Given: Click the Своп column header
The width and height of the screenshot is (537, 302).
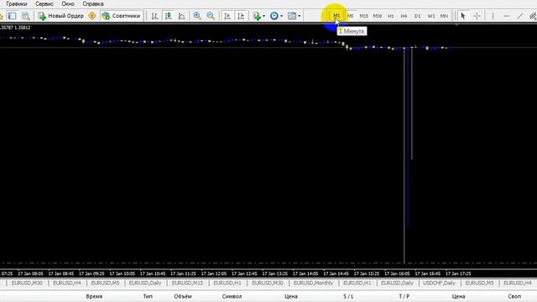Looking at the screenshot, I should click(514, 296).
